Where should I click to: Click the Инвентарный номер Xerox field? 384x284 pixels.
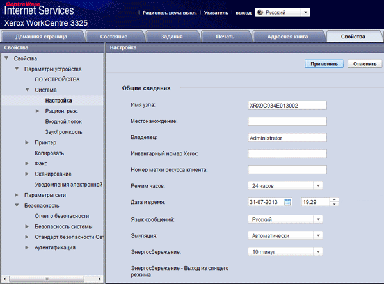[287, 154]
